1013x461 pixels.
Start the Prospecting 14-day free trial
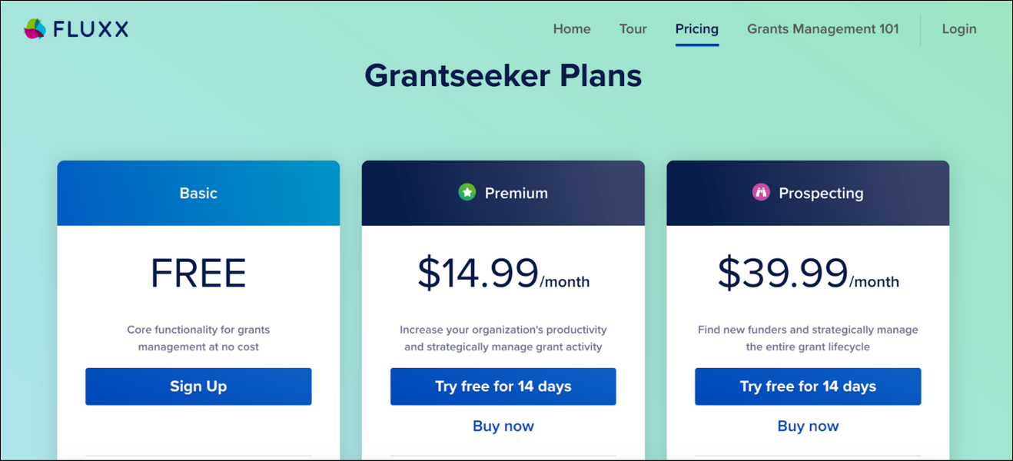tap(808, 386)
